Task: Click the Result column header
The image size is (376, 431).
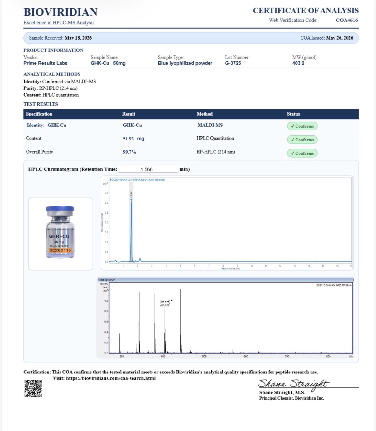Action: pos(128,114)
